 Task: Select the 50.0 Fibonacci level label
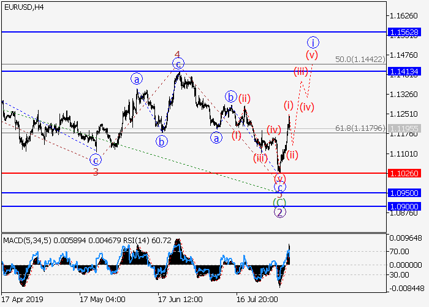point(360,60)
